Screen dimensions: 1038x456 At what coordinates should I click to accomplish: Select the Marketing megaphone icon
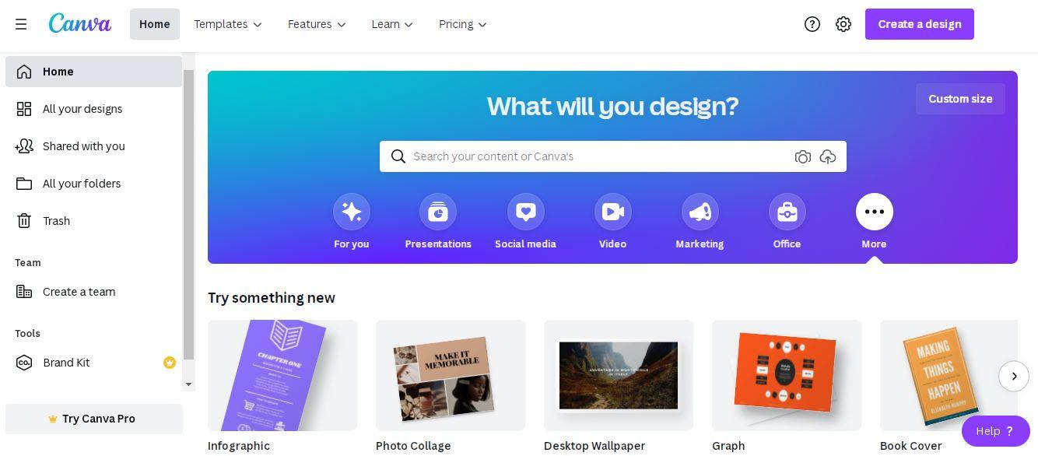[700, 212]
